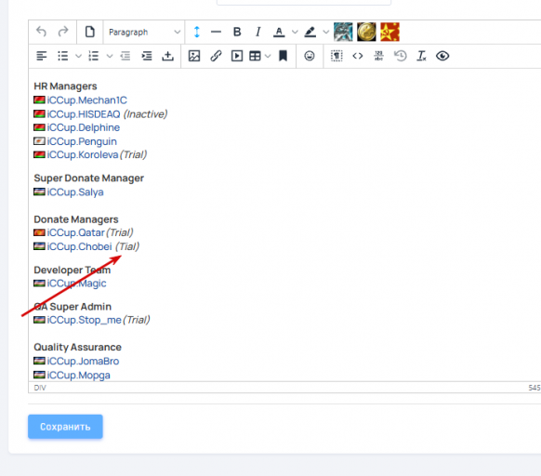Click the iCCup.HISDEAQ link
Image resolution: width=541 pixels, height=476 pixels.
pyautogui.click(x=84, y=114)
